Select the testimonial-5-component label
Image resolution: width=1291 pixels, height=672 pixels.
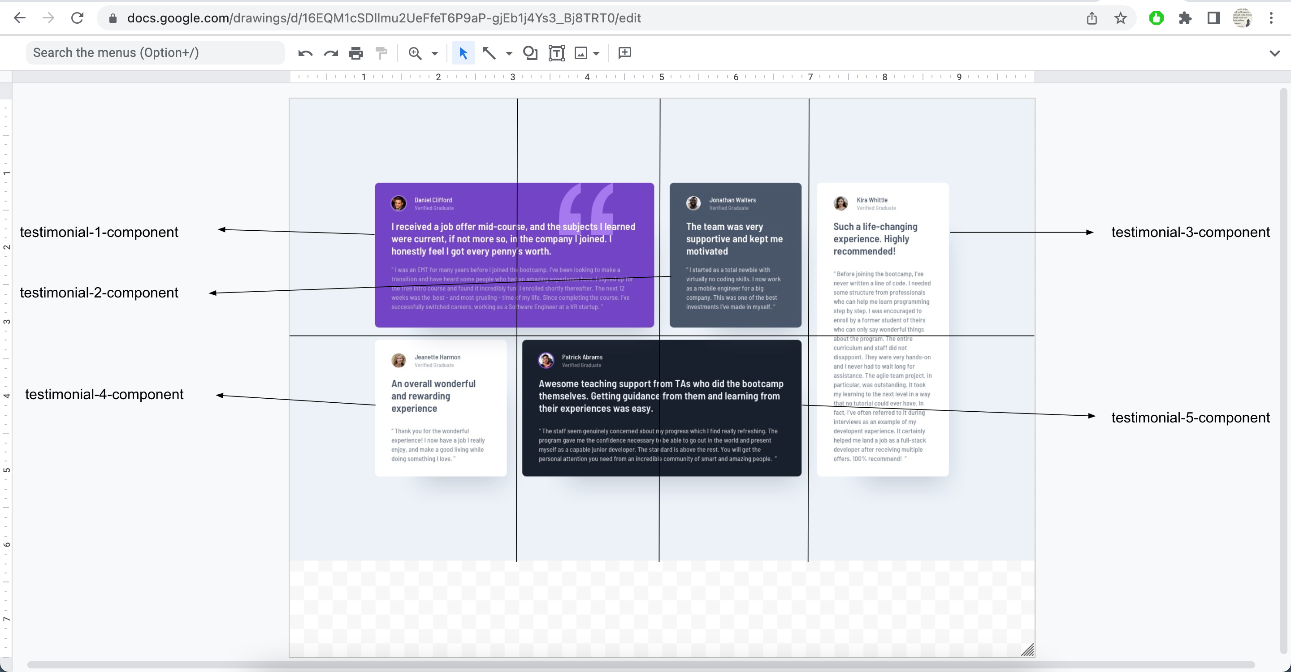[1191, 418]
